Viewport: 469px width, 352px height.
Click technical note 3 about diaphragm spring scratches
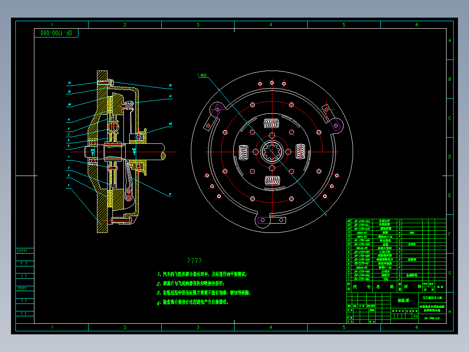click(203, 292)
